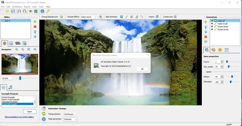Click the Open button under Example Projects
The width and height of the screenshot is (242, 126).
click(x=30, y=111)
